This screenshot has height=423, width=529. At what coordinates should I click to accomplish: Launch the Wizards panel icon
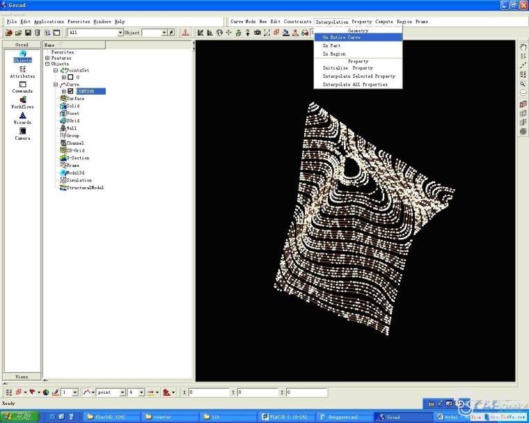[22, 118]
